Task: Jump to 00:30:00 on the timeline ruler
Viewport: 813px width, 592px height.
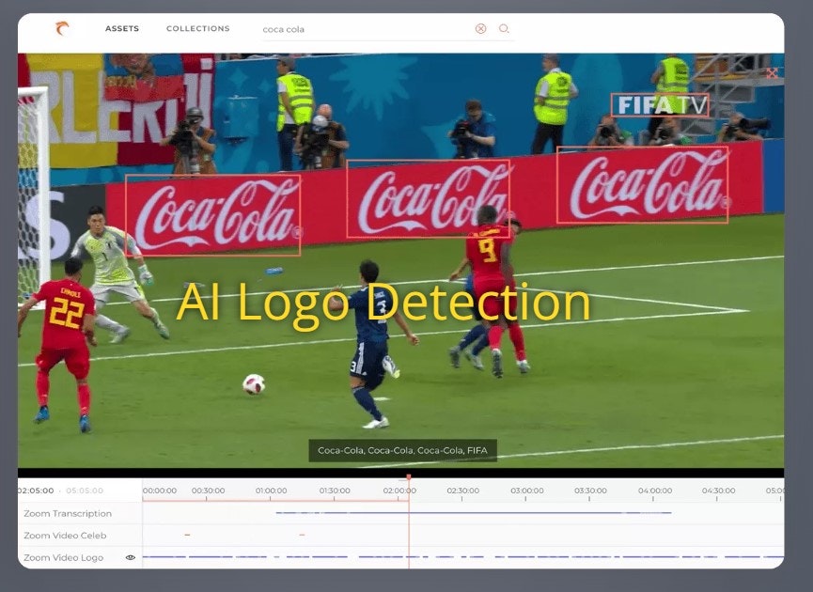Action: click(x=208, y=491)
